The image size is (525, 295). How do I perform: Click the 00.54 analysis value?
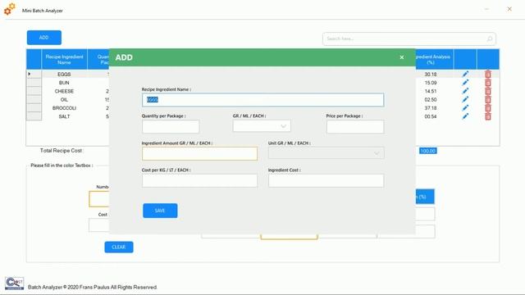pyautogui.click(x=430, y=116)
